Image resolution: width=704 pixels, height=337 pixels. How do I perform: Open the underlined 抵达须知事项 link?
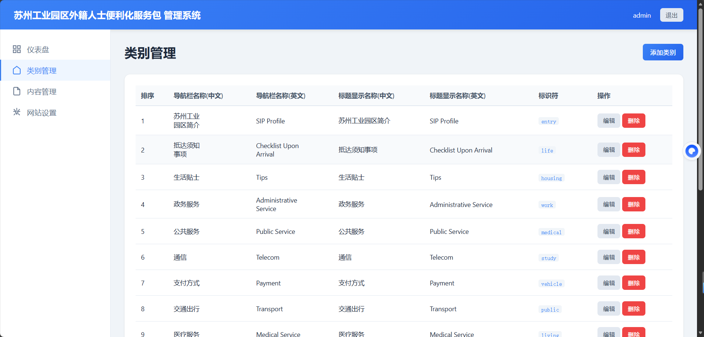pos(187,150)
